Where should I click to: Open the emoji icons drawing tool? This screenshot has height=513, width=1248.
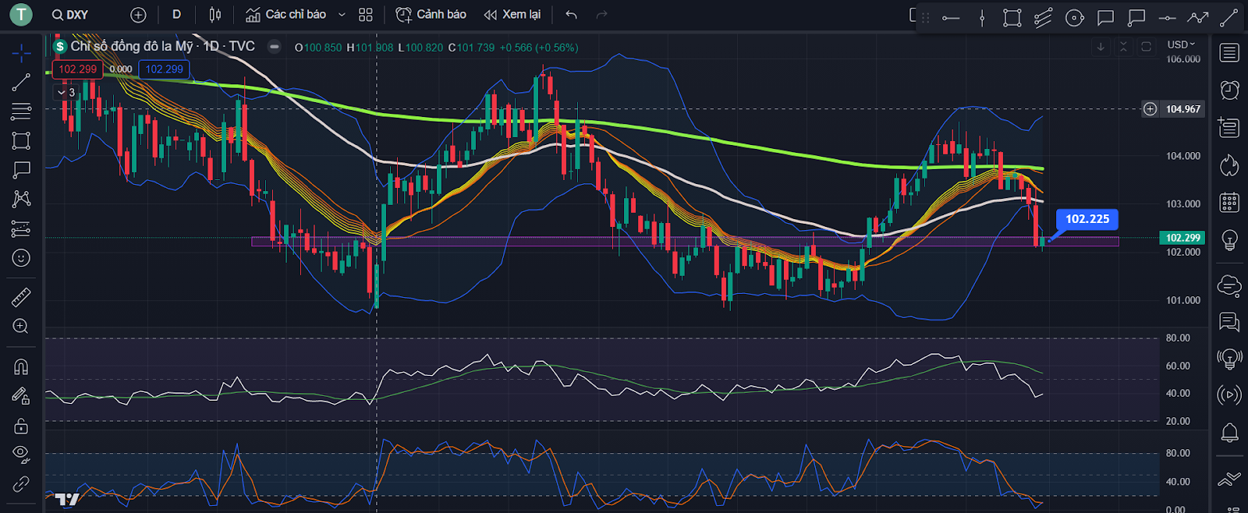[x=21, y=258]
